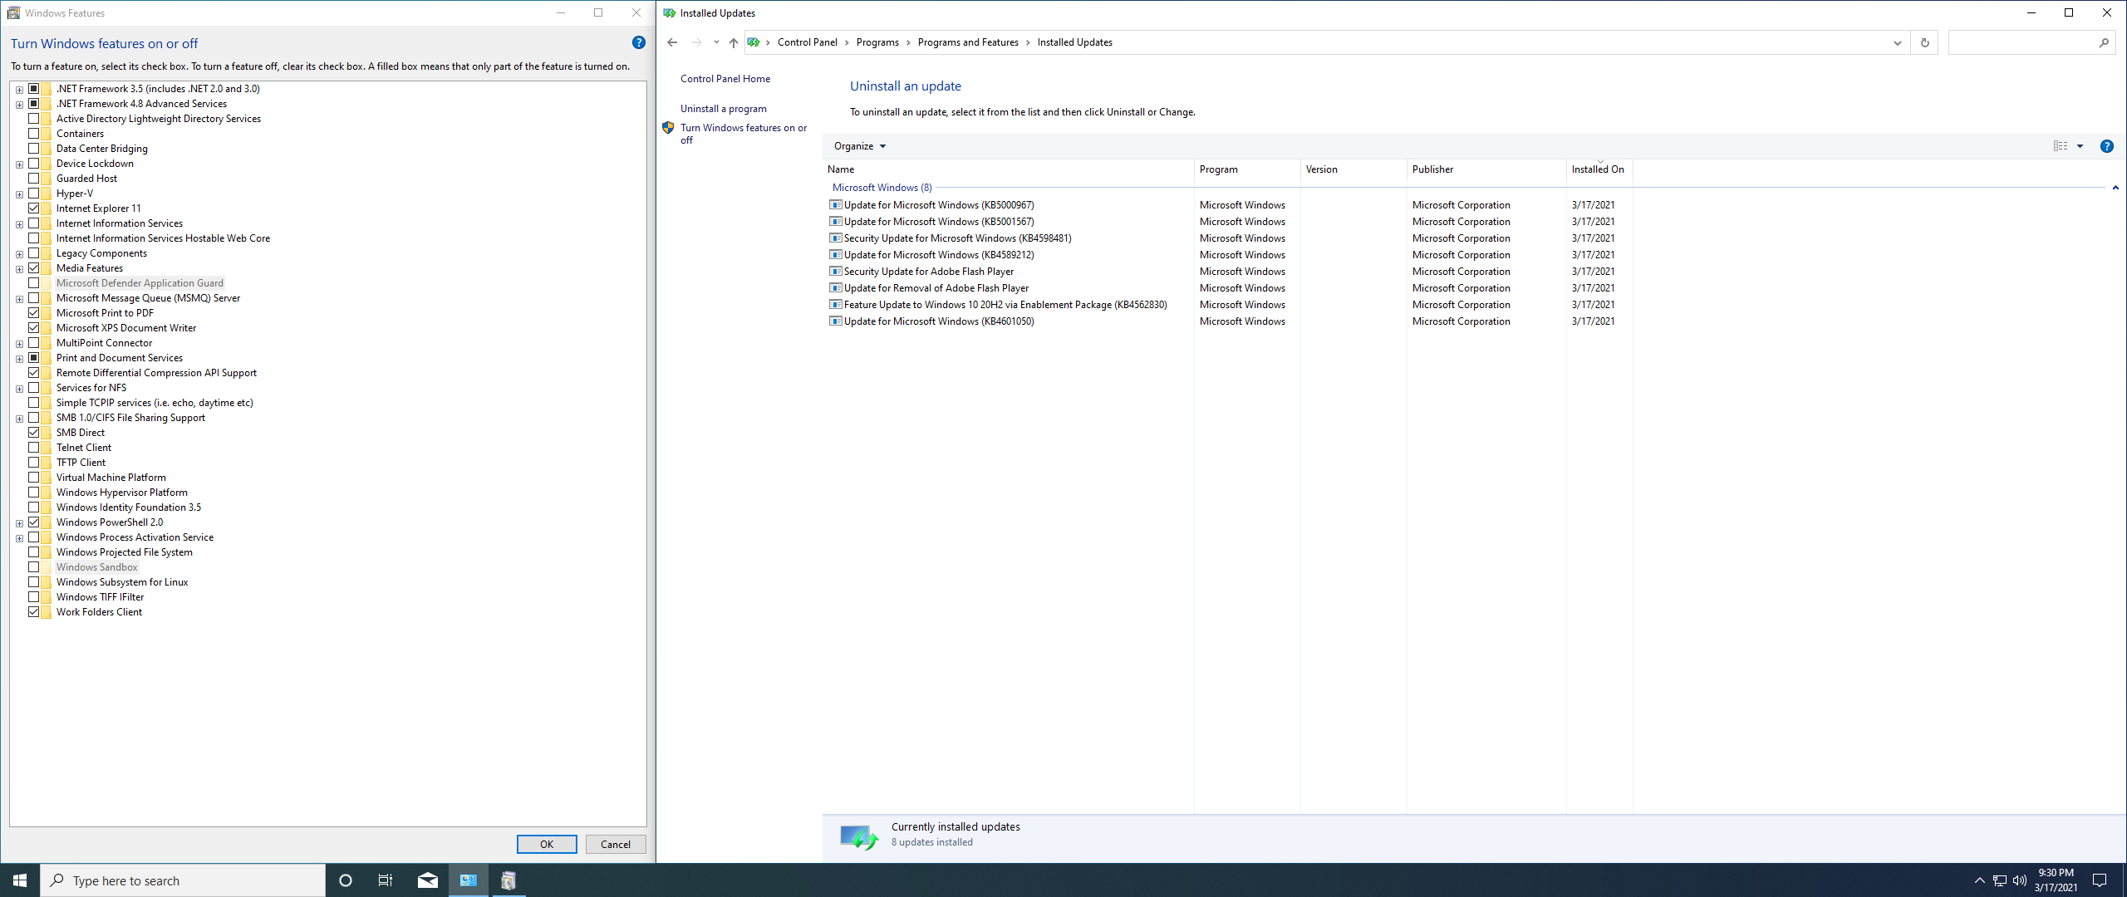Check the Hyper-V checkbox
2127x897 pixels.
(x=34, y=194)
